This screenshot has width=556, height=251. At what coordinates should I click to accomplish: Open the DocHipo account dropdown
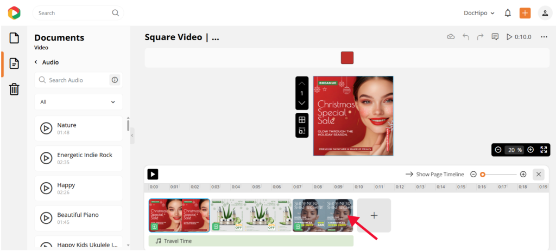[x=479, y=13]
